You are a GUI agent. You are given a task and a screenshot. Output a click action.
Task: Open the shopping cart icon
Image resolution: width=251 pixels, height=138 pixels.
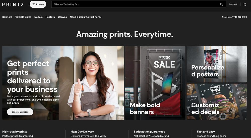(x=245, y=4)
